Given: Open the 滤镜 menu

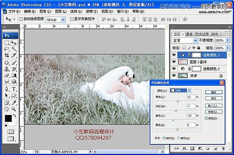Looking at the screenshot, I should [91, 11].
